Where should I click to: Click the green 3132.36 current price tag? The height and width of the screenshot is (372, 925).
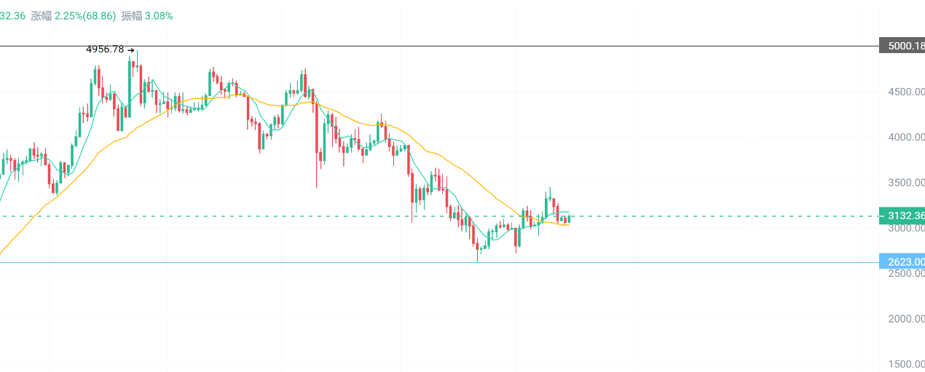click(902, 215)
